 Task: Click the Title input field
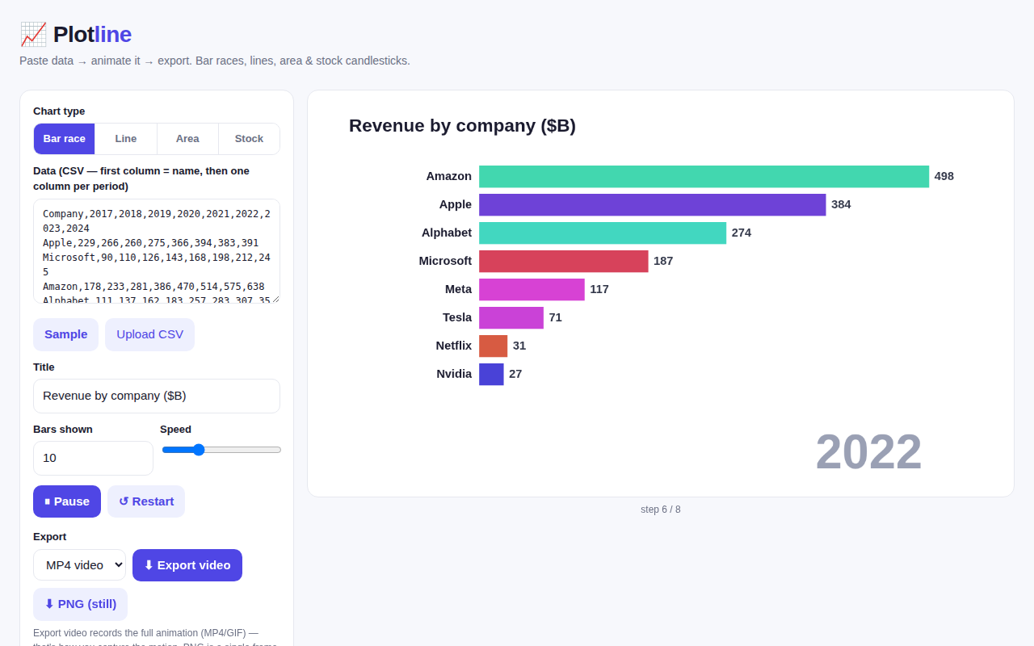(157, 396)
